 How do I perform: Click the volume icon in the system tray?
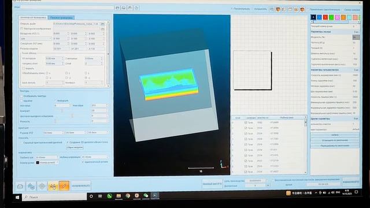click(333, 192)
